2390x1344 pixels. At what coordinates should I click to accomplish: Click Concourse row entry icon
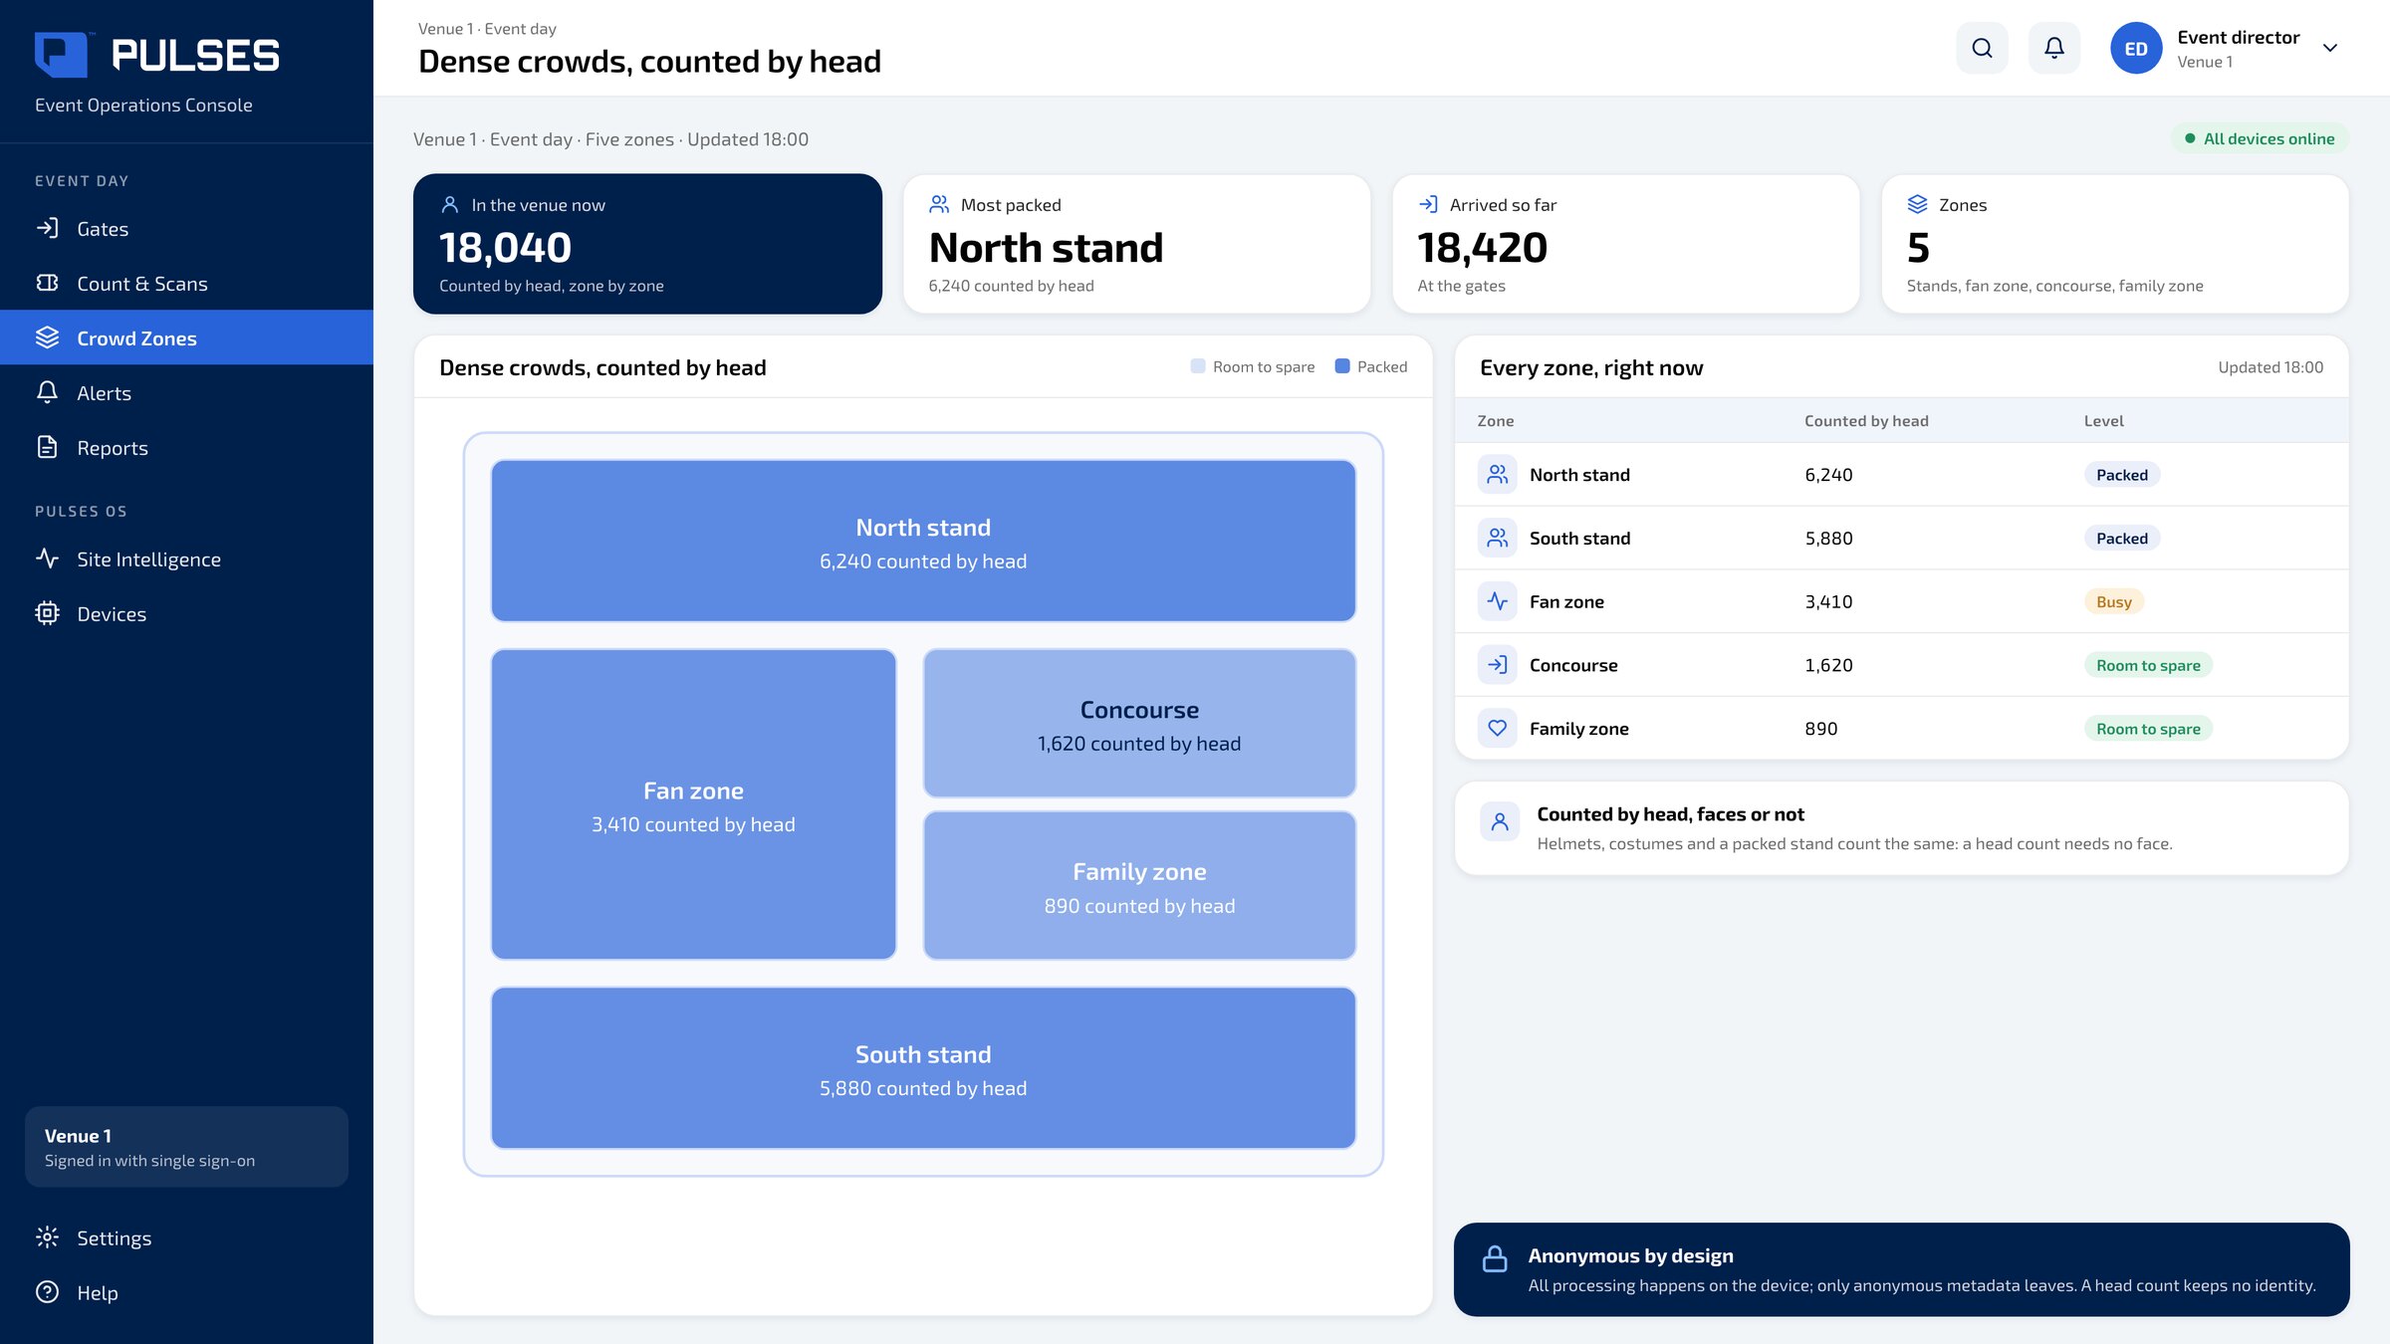pyautogui.click(x=1497, y=665)
